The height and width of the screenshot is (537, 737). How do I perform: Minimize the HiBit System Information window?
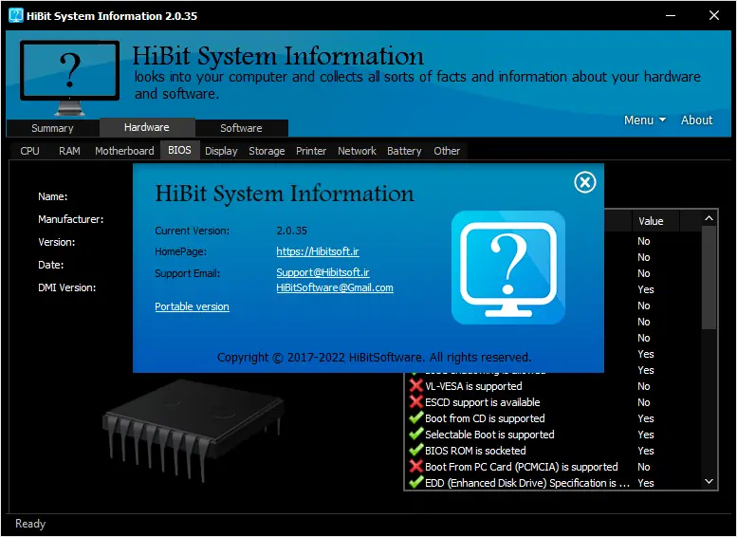coord(671,15)
